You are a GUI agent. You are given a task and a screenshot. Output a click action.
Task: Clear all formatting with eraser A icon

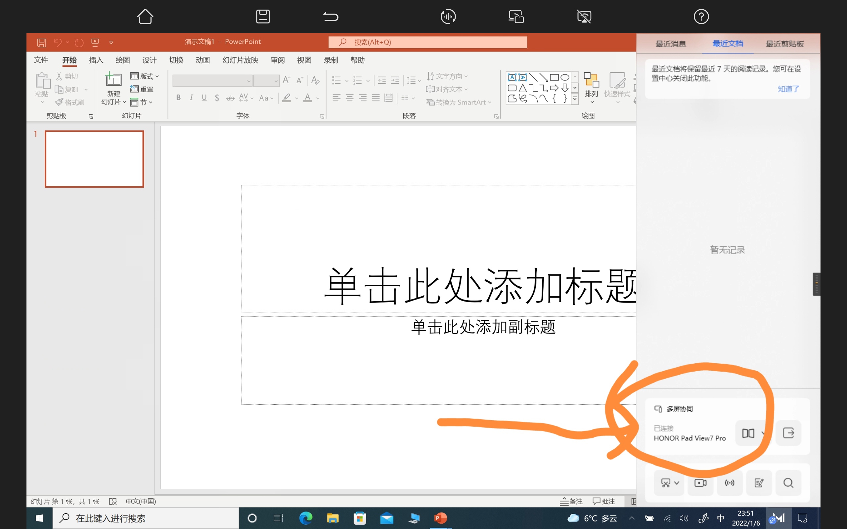tap(315, 80)
